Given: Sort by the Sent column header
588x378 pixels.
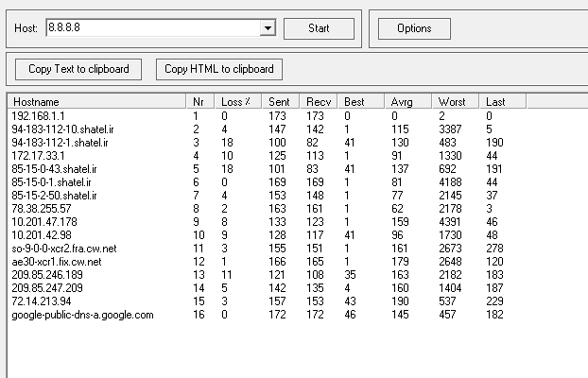Looking at the screenshot, I should [x=277, y=101].
